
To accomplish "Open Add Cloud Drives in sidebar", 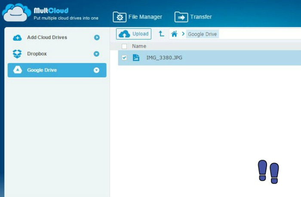I will click(57, 37).
